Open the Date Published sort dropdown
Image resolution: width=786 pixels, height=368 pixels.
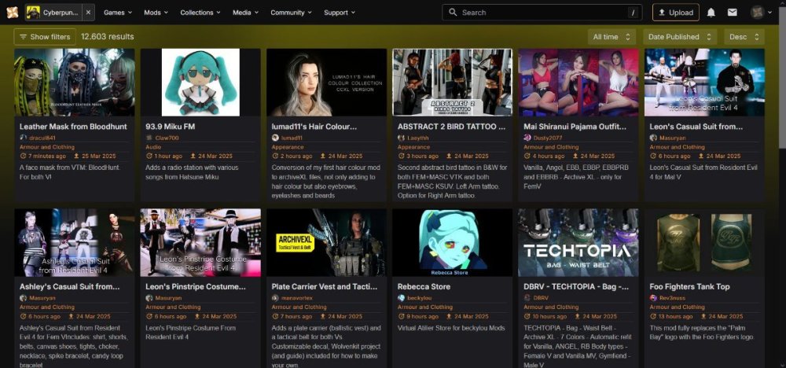point(679,37)
